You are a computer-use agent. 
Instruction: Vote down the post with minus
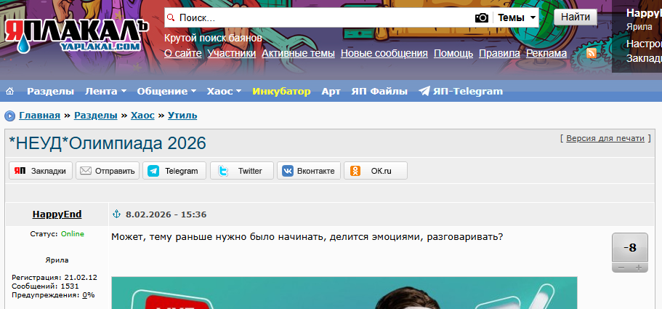coord(621,268)
